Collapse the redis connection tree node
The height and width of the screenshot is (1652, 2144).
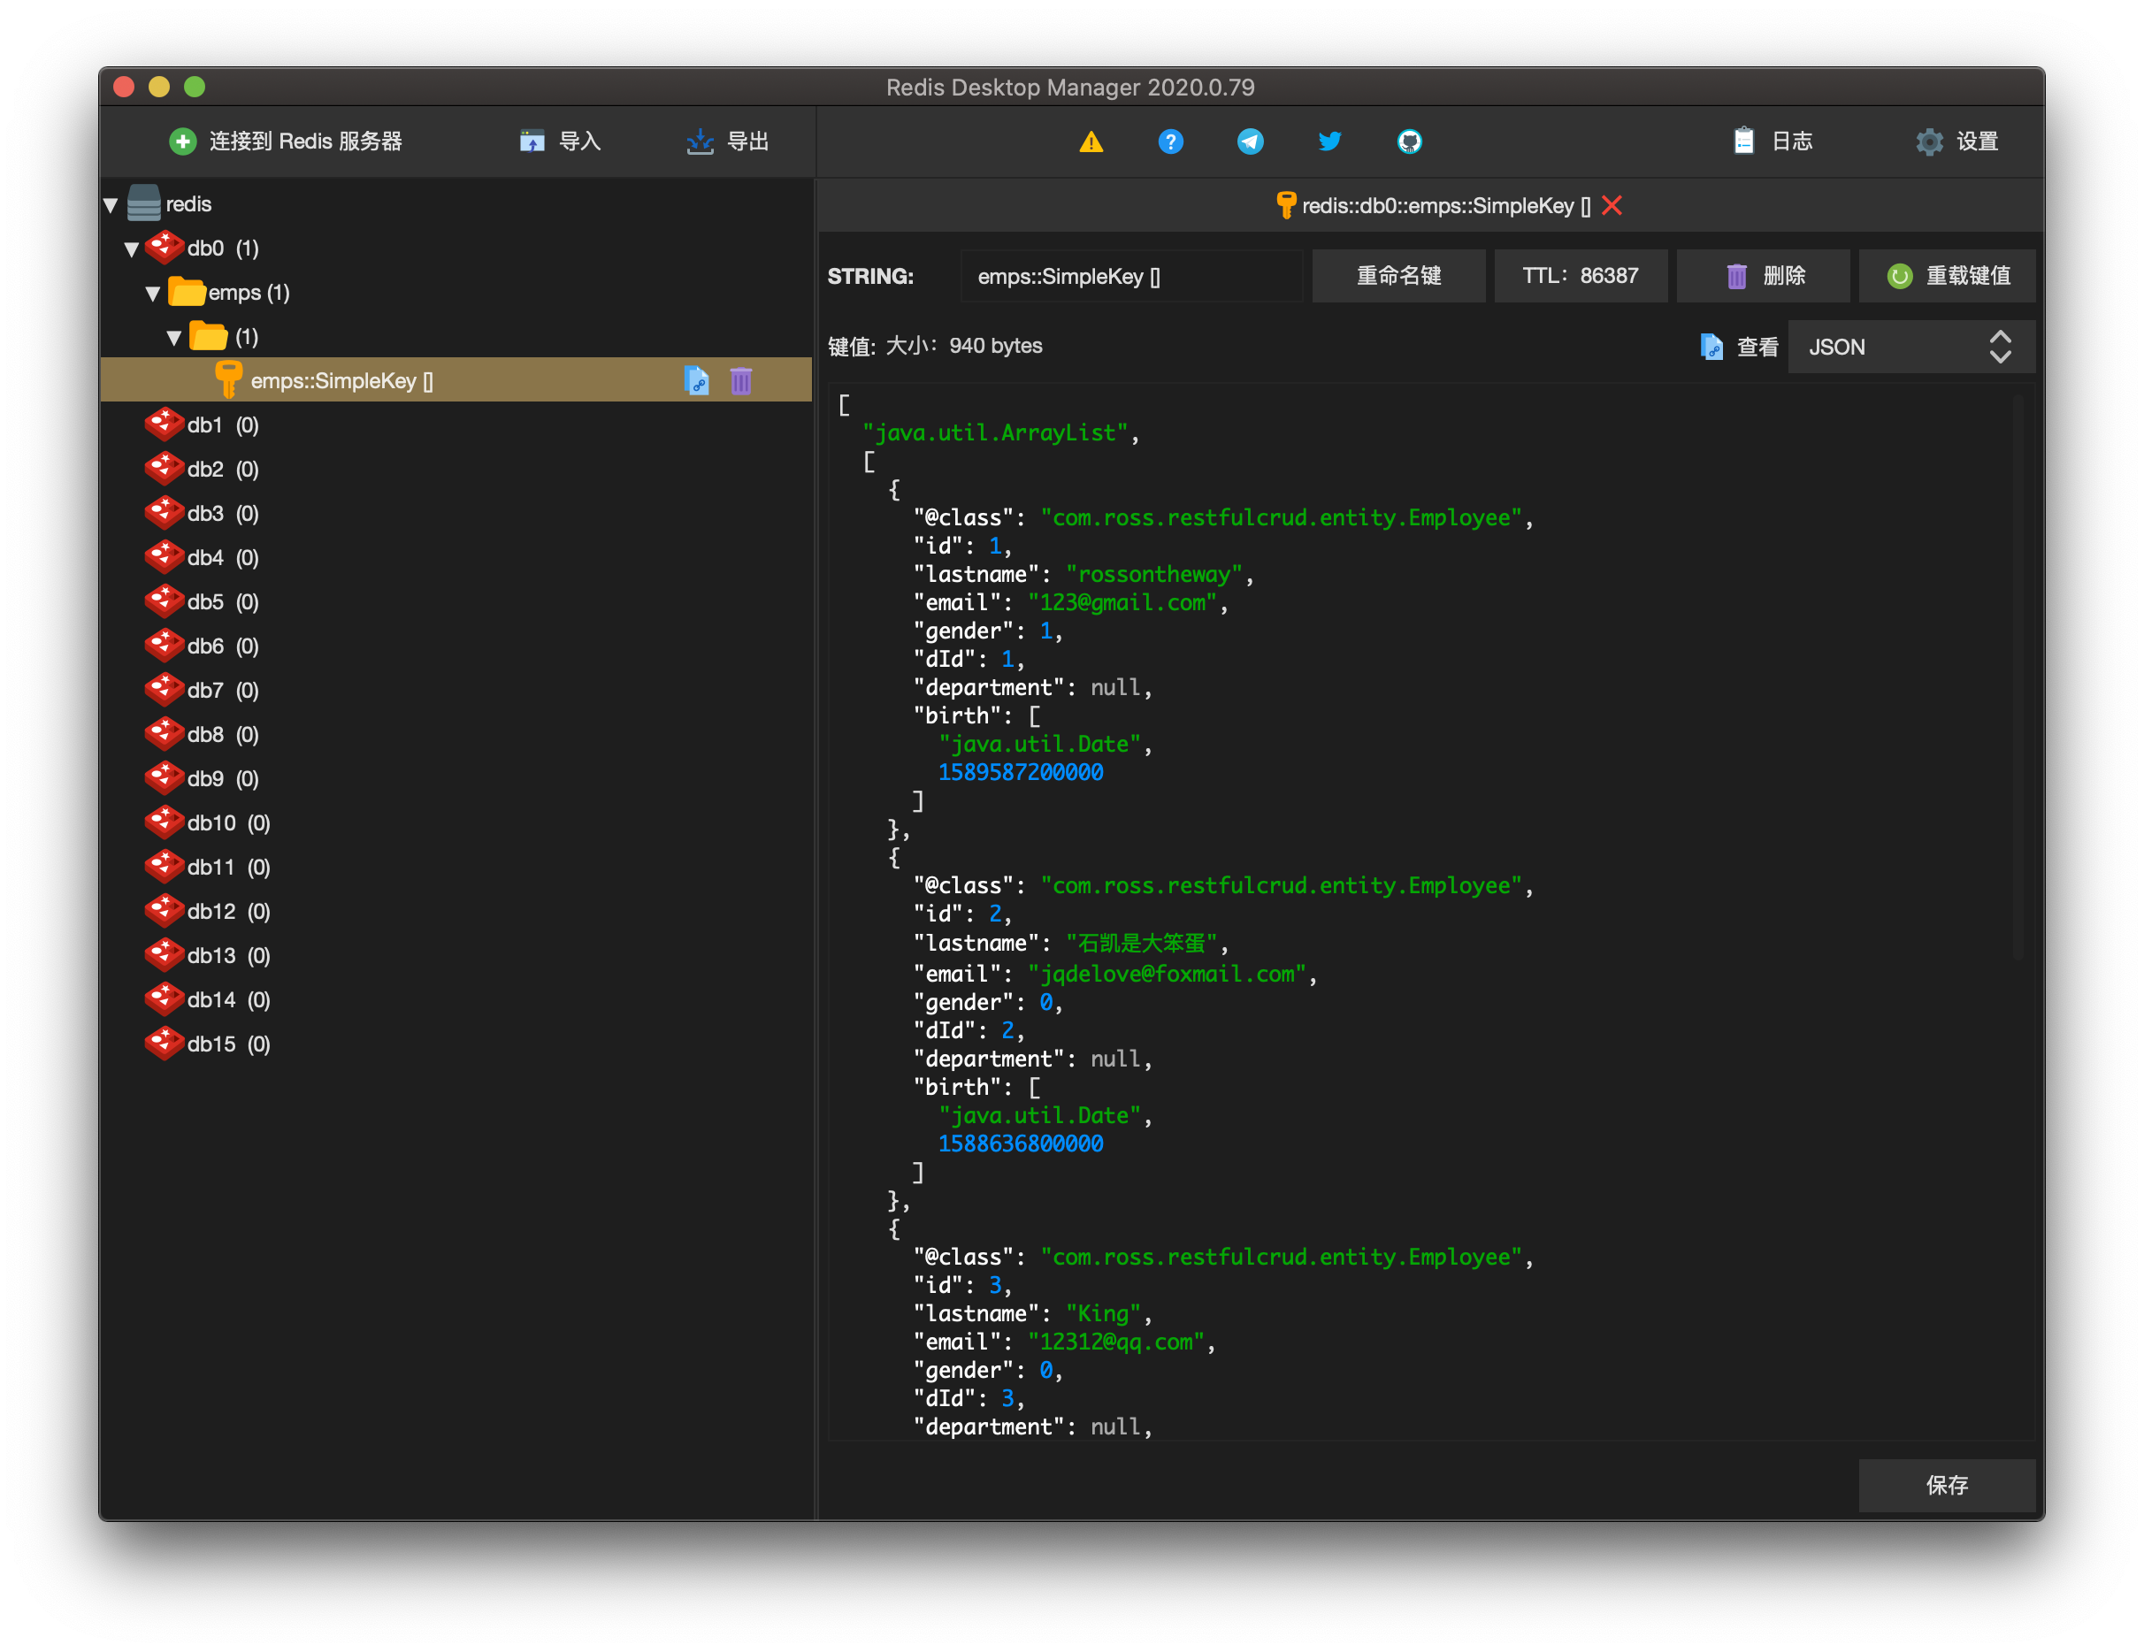point(110,205)
